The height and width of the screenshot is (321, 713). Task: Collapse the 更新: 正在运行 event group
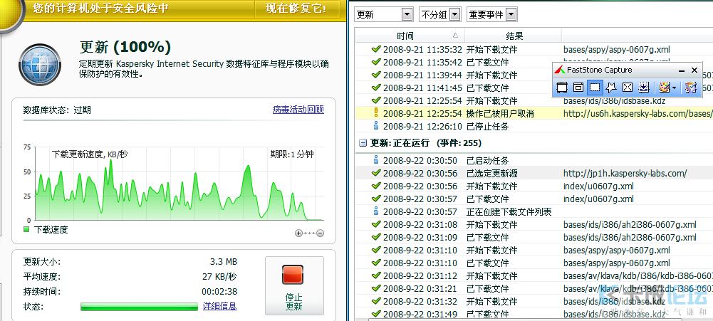[x=363, y=143]
